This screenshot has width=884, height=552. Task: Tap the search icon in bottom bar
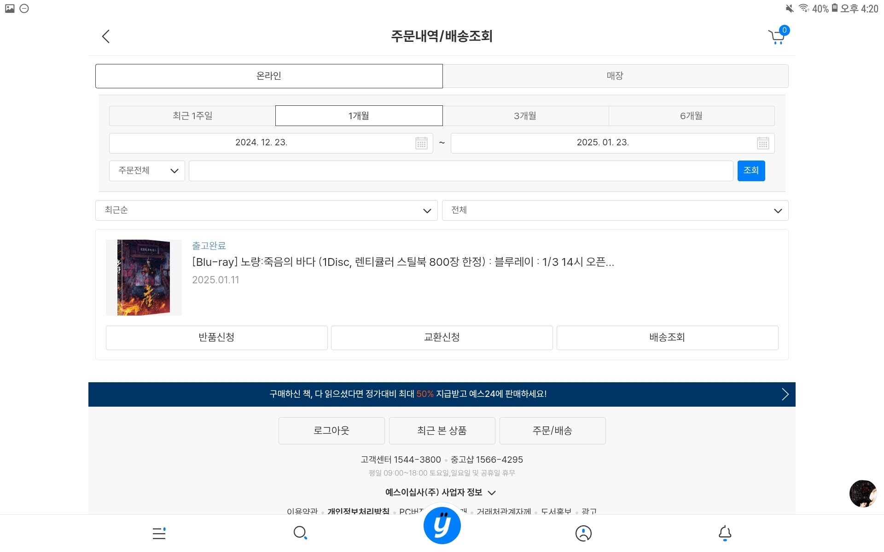300,533
